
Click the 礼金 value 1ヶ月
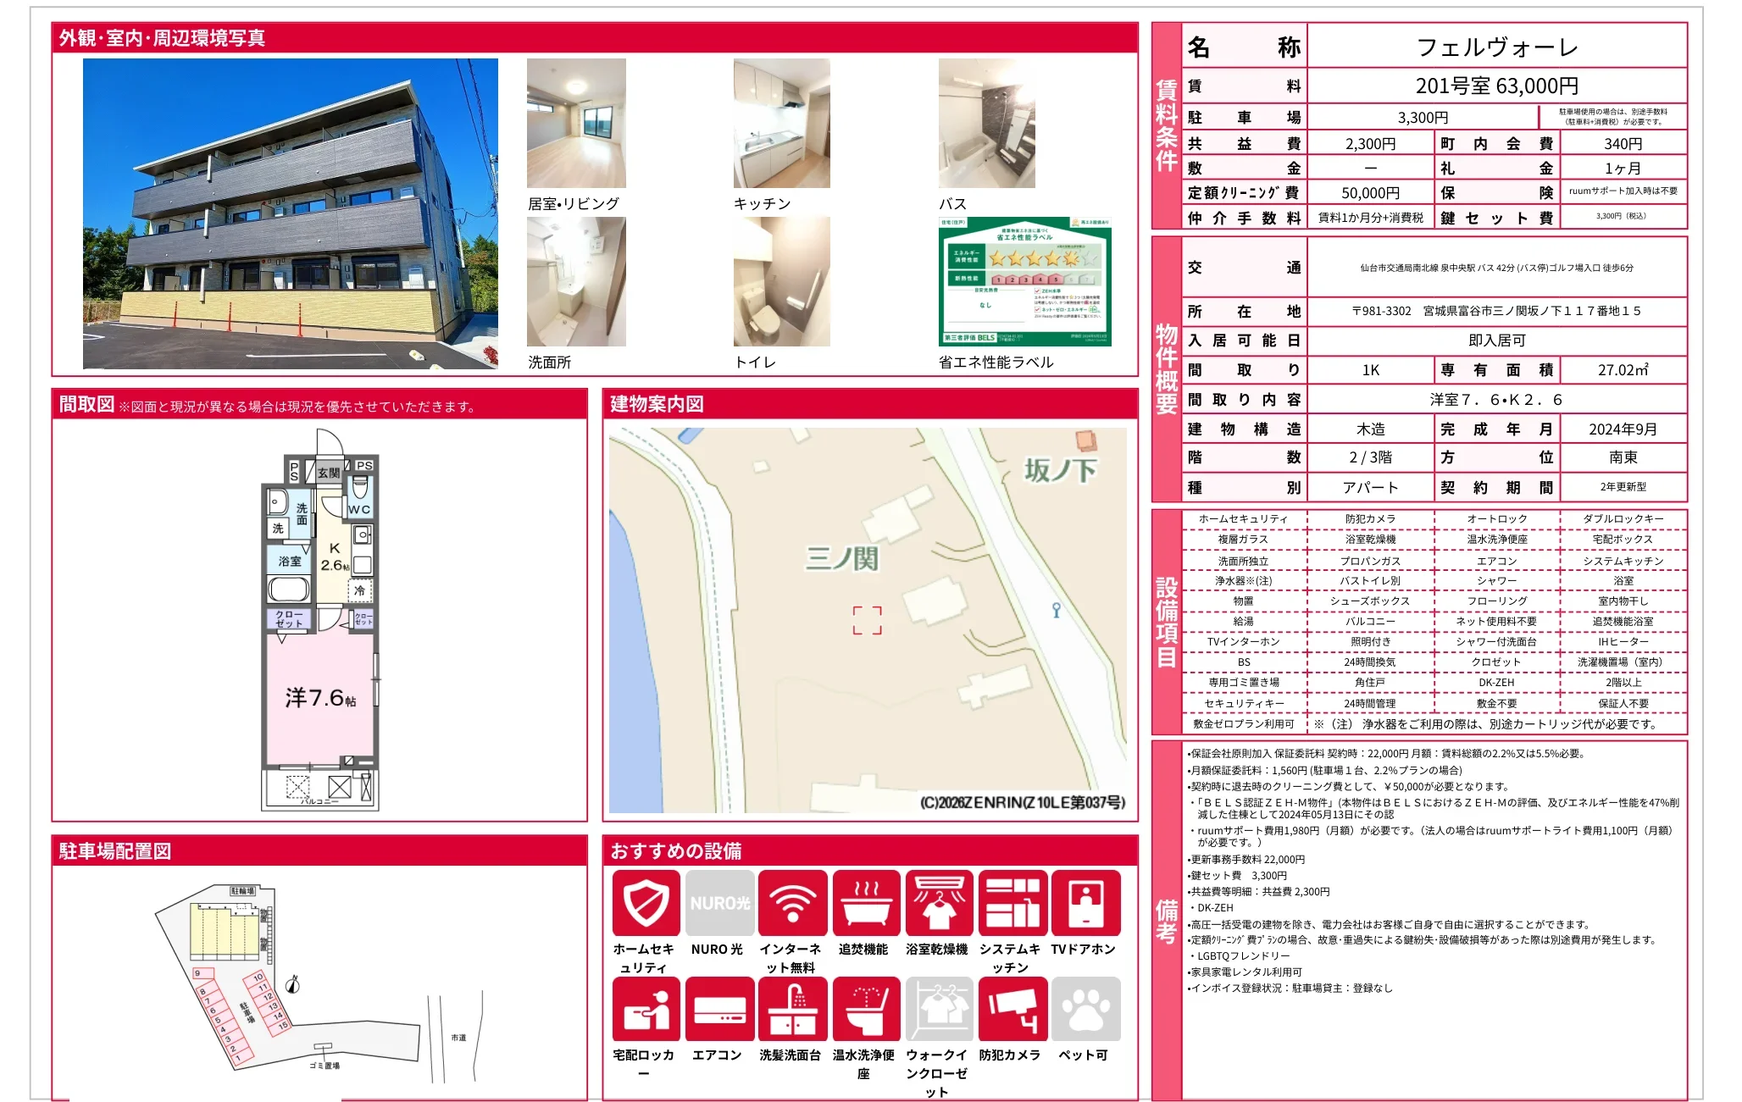(1623, 169)
